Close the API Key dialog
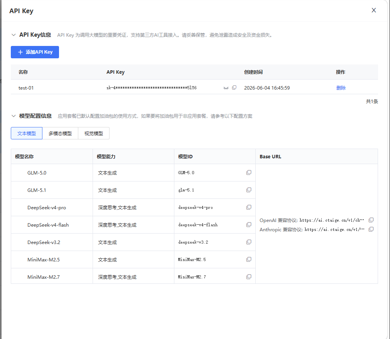 coord(373,10)
